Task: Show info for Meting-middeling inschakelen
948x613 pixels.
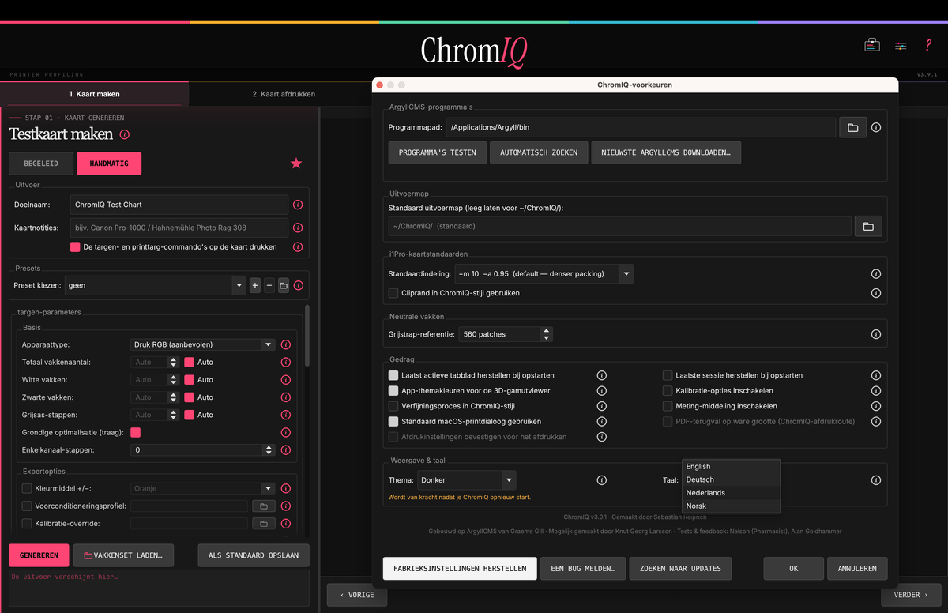Action: [876, 406]
